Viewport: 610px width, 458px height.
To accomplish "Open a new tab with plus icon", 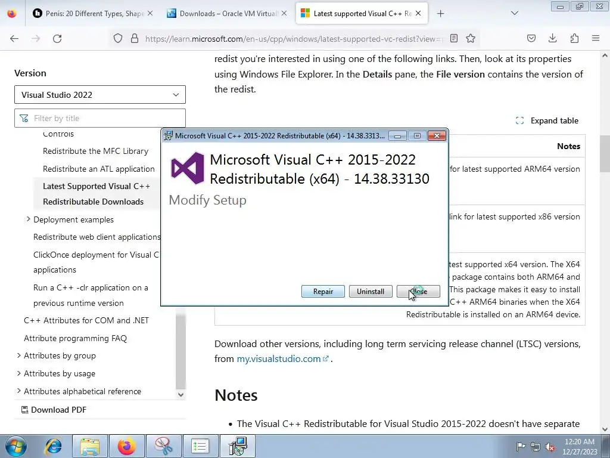I will coord(440,14).
